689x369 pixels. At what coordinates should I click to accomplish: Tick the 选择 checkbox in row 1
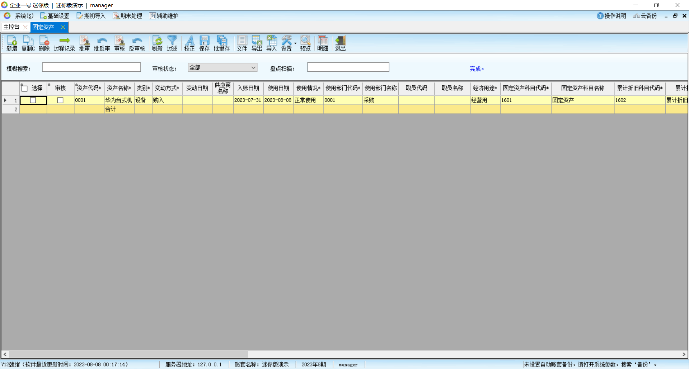(x=33, y=100)
